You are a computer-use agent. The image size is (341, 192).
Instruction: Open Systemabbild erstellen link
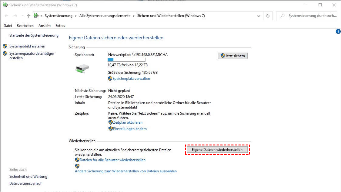point(27,46)
